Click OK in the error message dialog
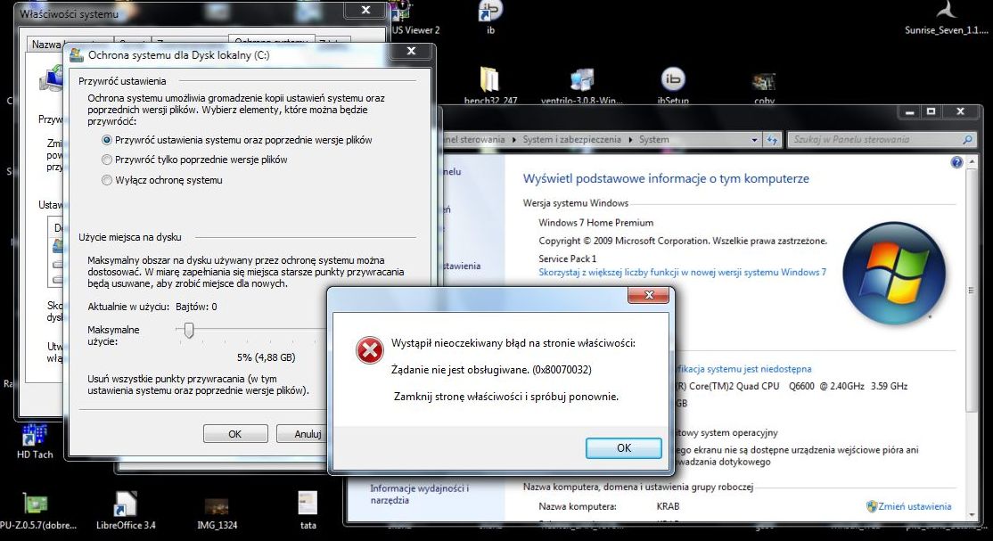Screen dimensions: 993x541 [624, 448]
